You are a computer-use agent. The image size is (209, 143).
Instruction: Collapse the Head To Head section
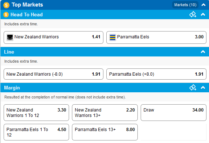pos(203,14)
